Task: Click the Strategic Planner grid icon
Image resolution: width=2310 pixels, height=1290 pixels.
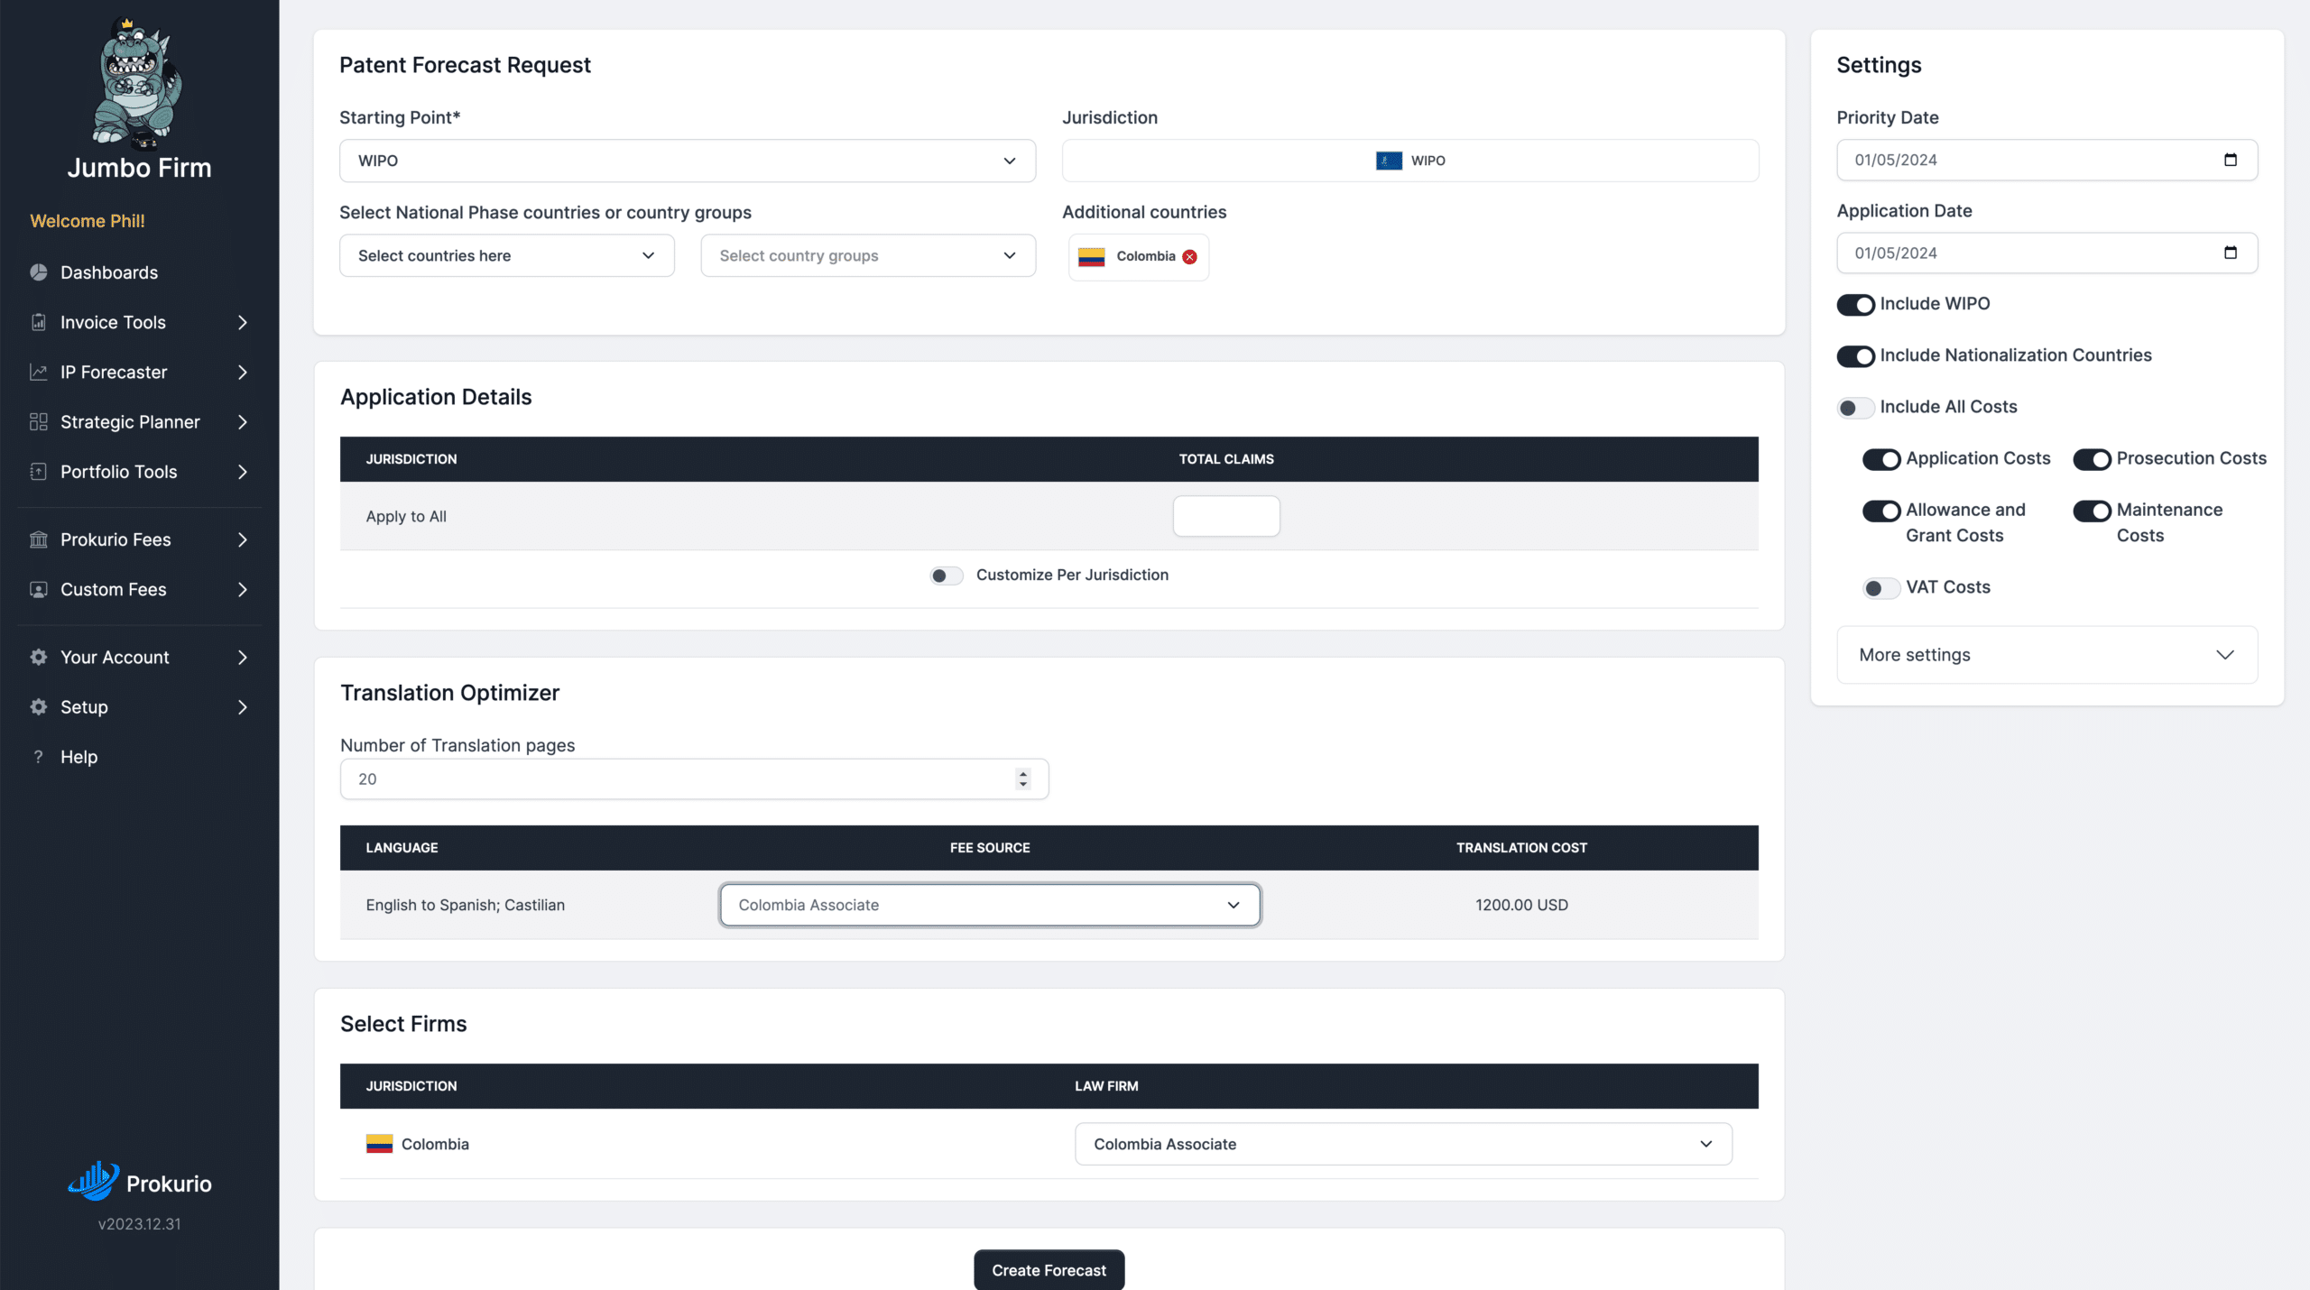Action: pos(38,421)
